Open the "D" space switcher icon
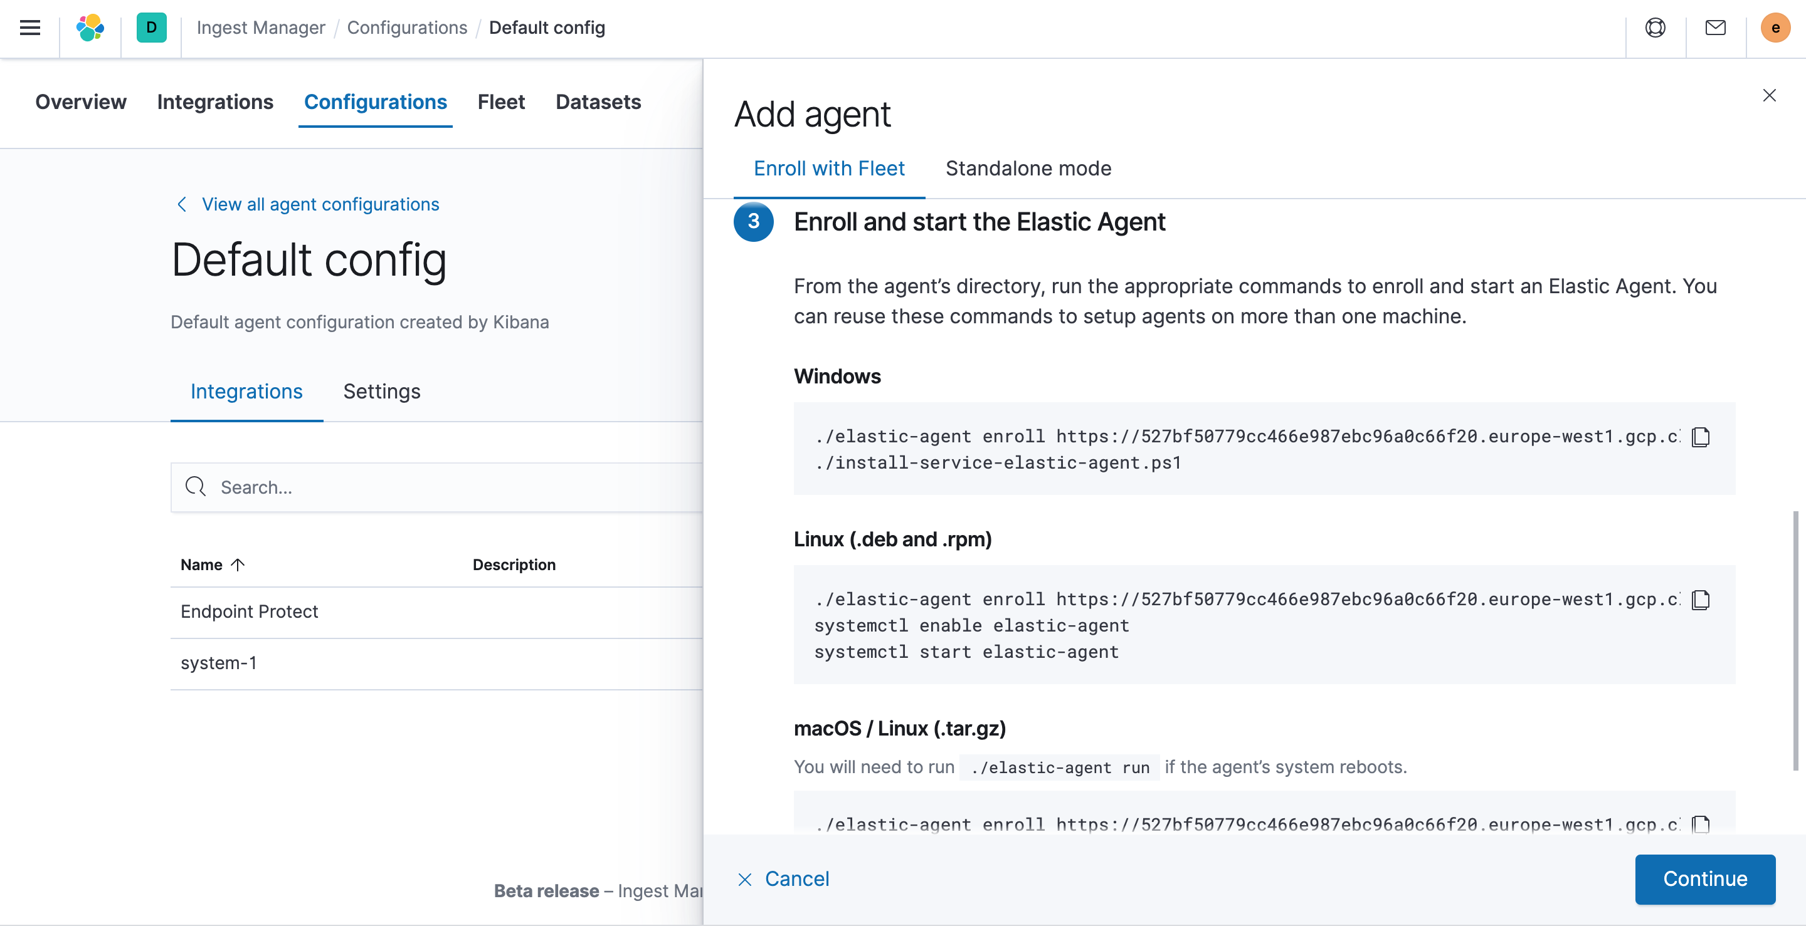 151,28
